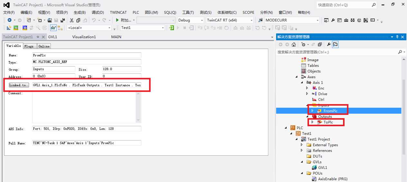
Task: Open the Test1 PLC project dropdown
Action: [x=163, y=28]
